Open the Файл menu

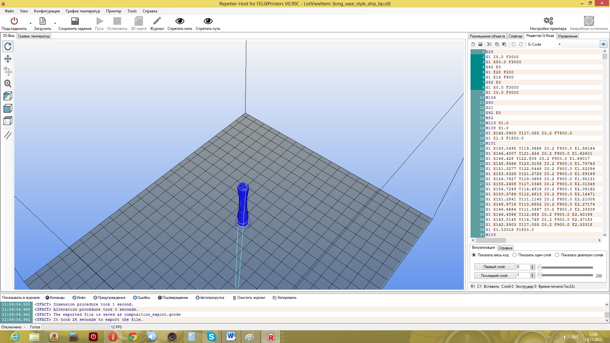coord(9,11)
